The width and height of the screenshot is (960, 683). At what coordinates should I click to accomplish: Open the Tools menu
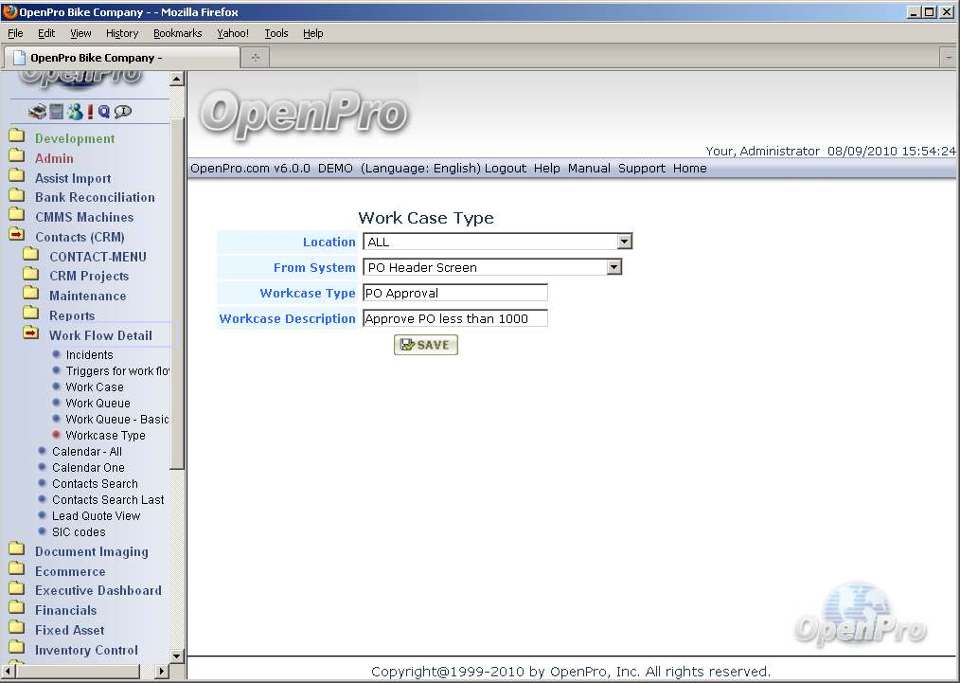coord(276,33)
